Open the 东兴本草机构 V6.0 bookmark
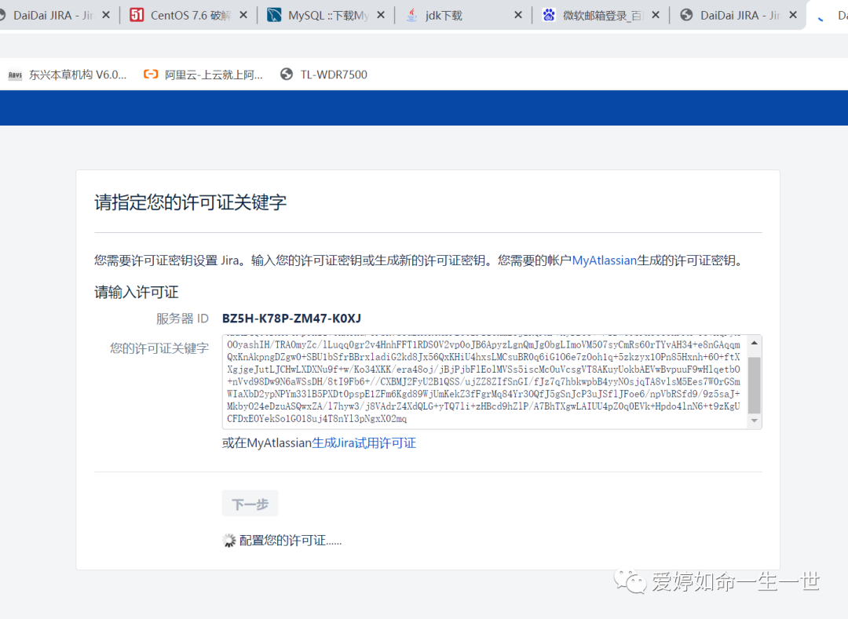Screen dimensions: 848x619 click(67, 75)
